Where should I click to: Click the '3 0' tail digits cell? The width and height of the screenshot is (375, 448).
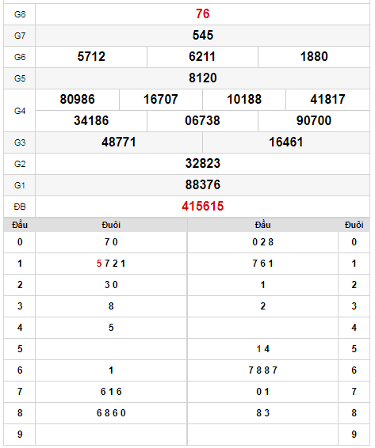(111, 285)
